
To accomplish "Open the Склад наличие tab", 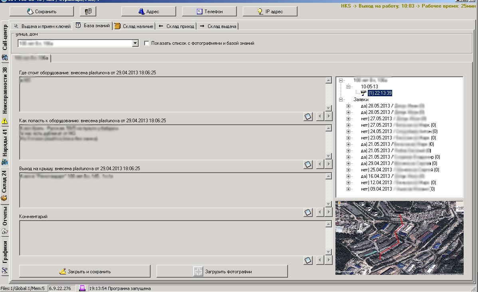I will pos(134,26).
